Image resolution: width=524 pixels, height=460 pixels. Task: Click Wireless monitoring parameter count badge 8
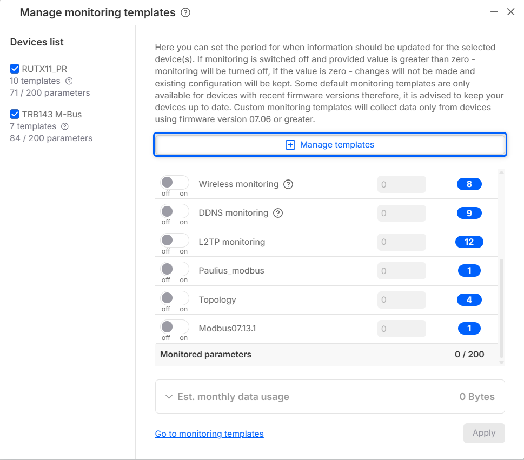click(469, 184)
